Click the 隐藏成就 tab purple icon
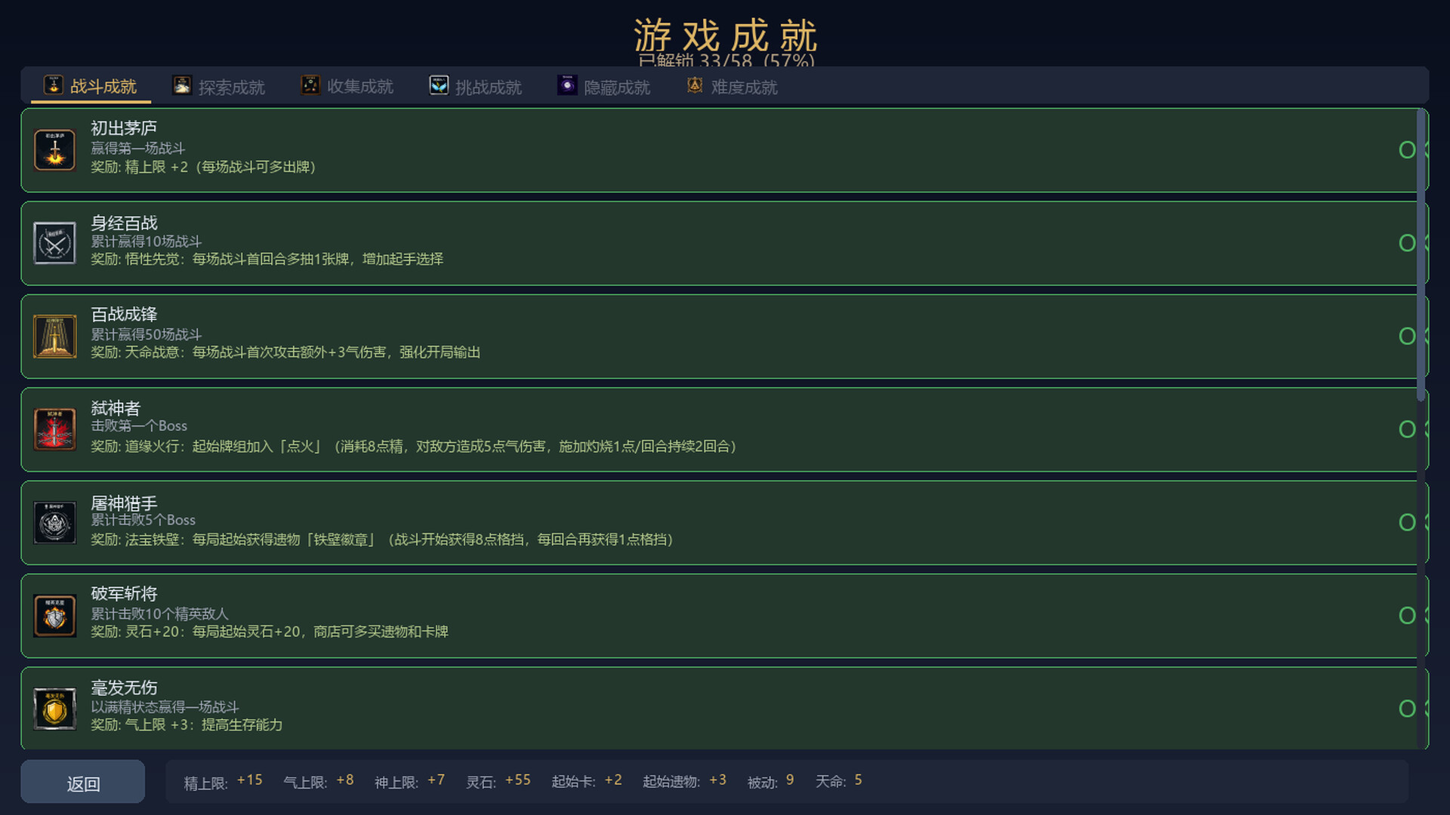The height and width of the screenshot is (815, 1450). [x=567, y=85]
